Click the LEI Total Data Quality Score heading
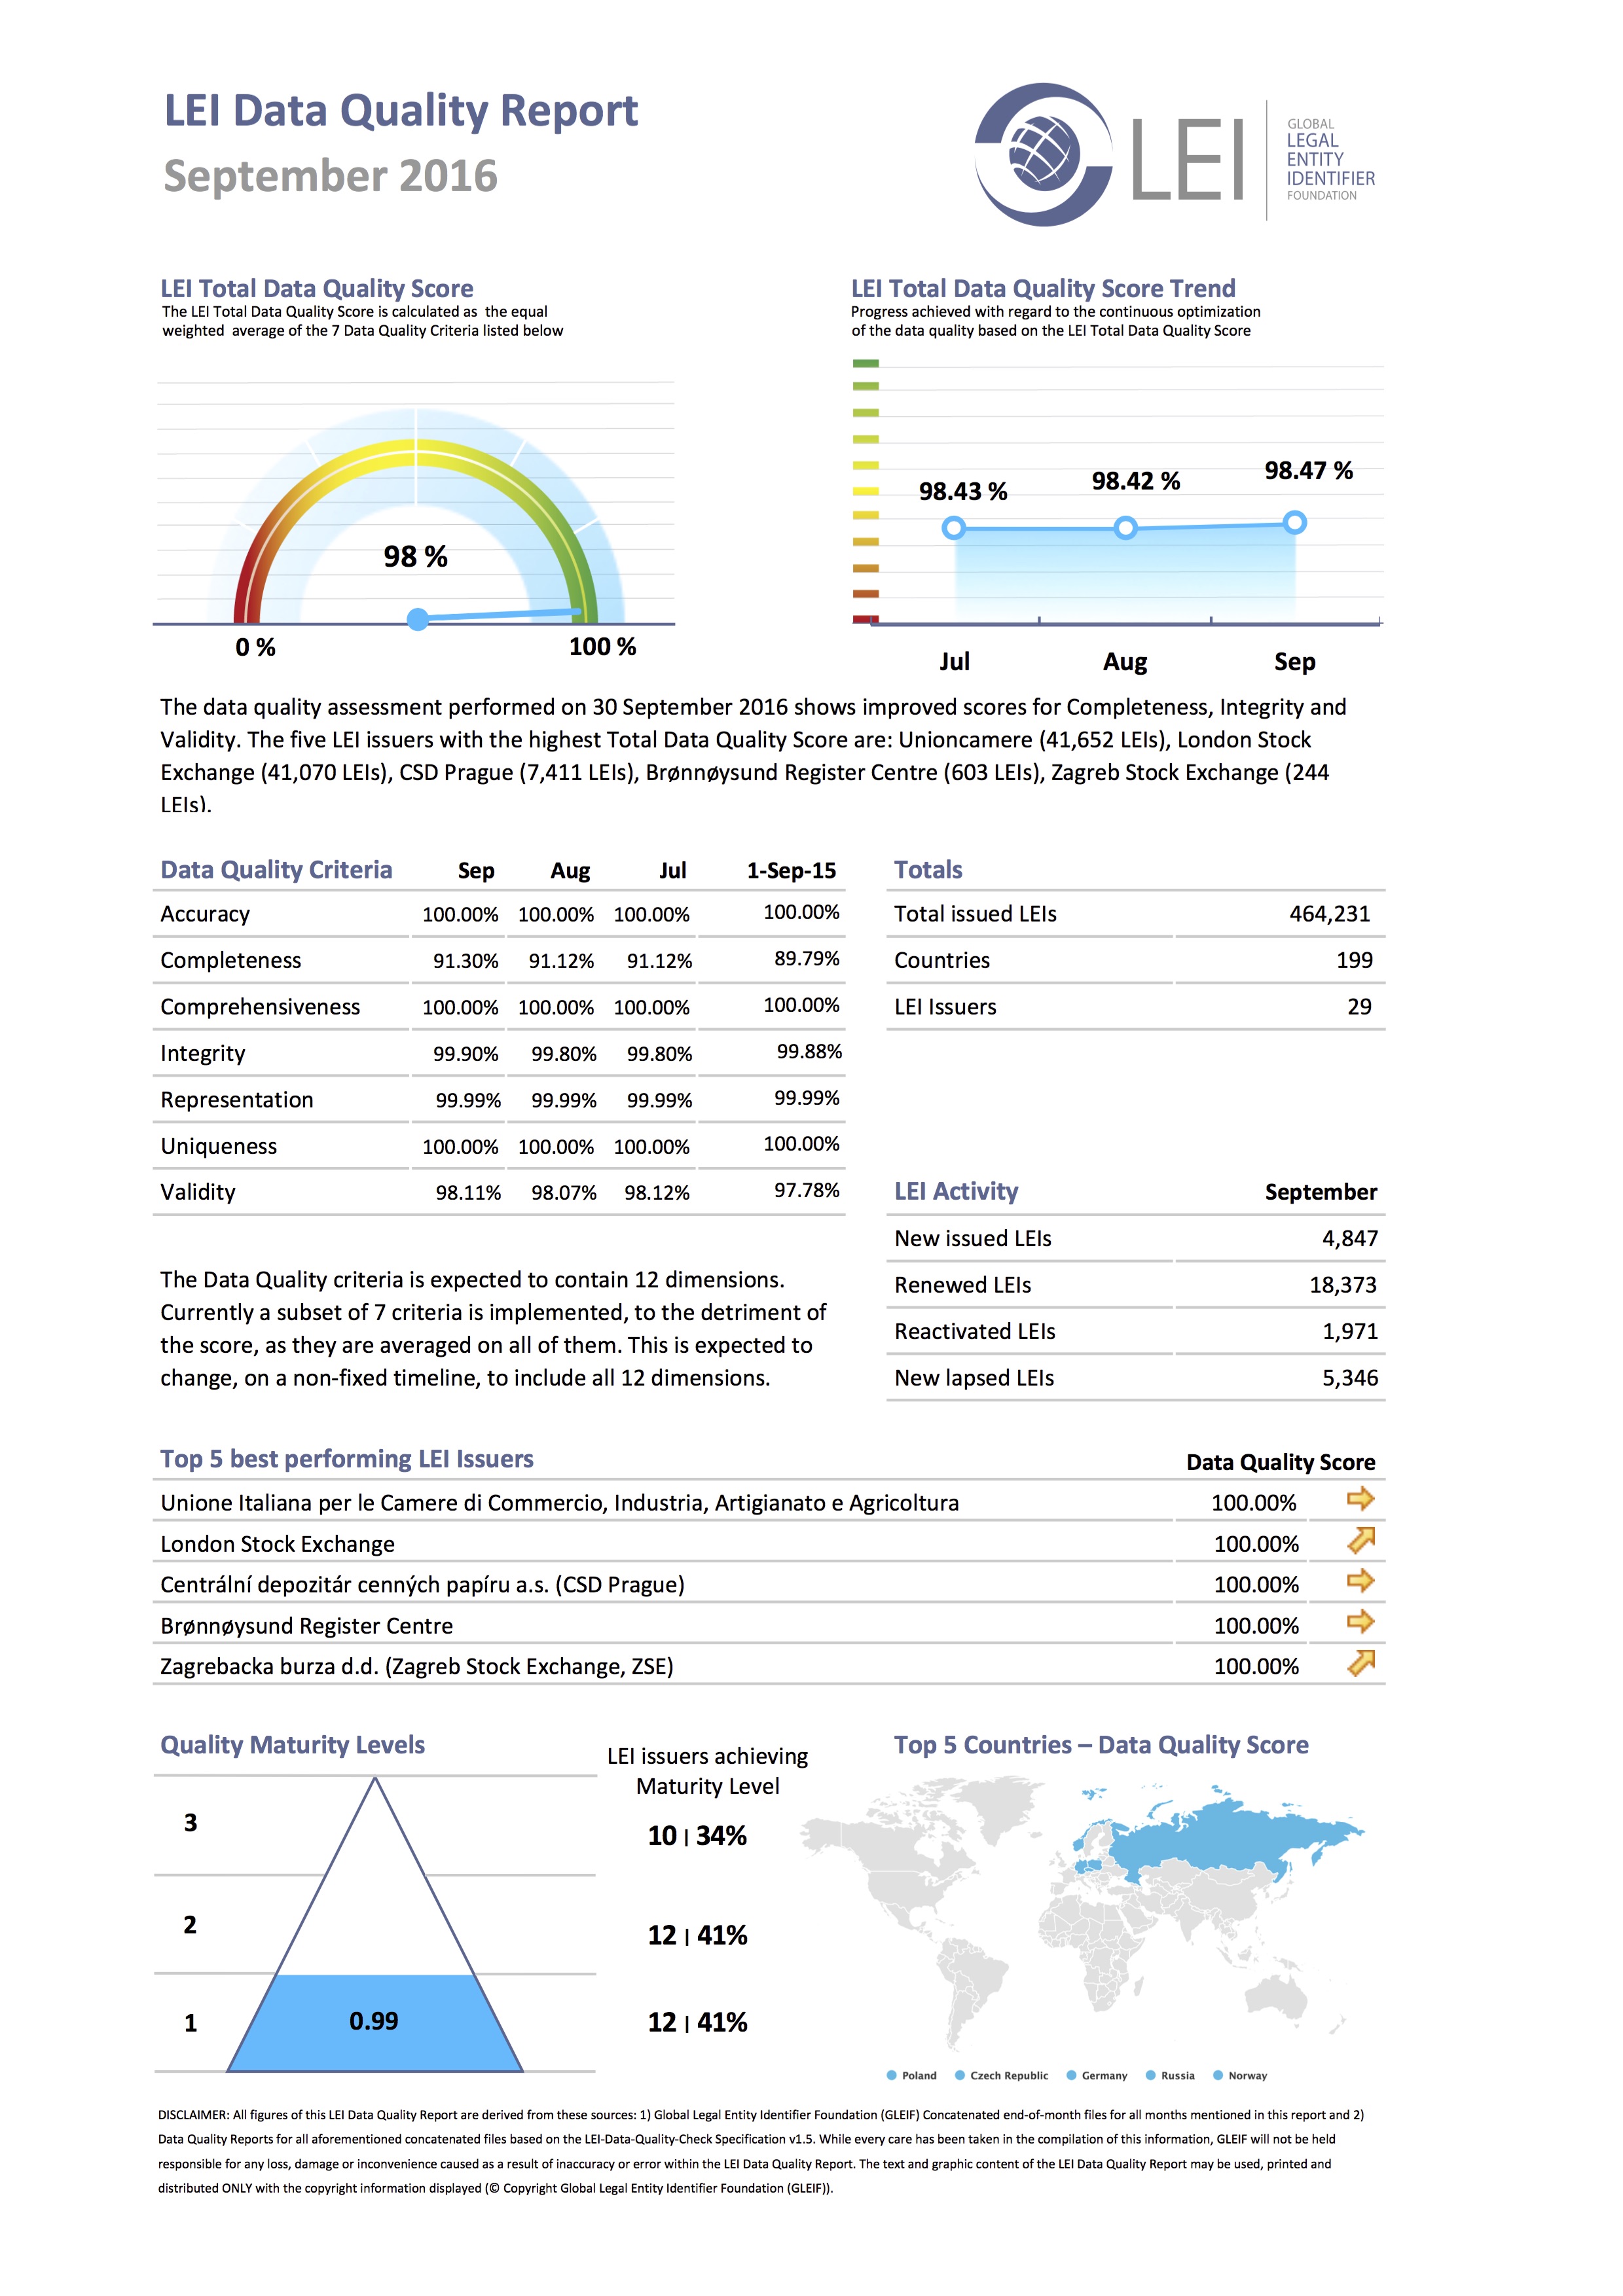Screen dimensions: 1623x2296 click(317, 289)
